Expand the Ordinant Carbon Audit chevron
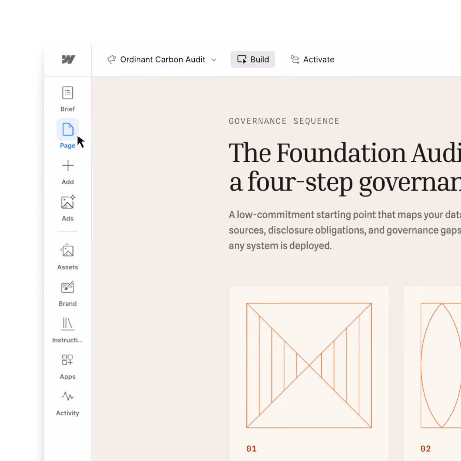461x461 pixels. [x=214, y=60]
